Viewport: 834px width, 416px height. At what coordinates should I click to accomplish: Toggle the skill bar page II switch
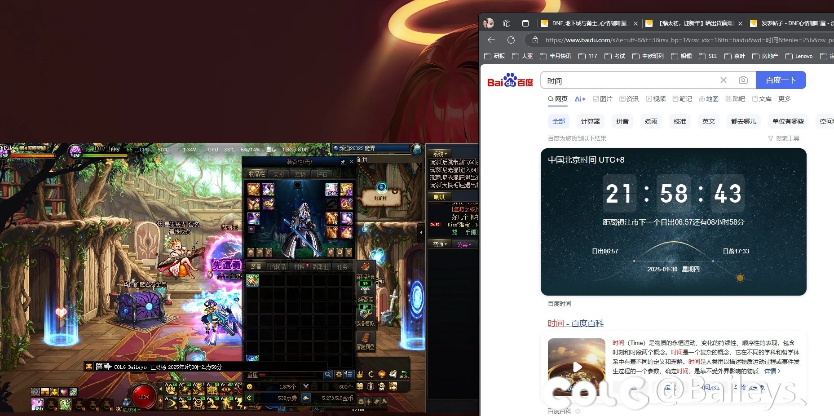click(x=161, y=403)
